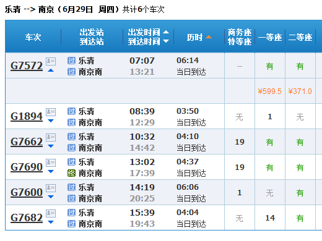The image size is (322, 241).
Task: Expand price details for G7682
Action: coord(51,222)
